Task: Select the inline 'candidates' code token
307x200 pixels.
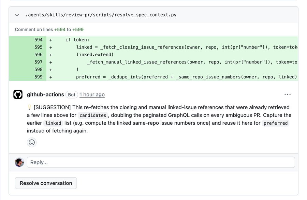Action: [x=93, y=115]
